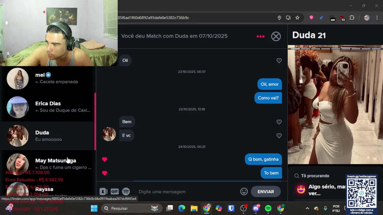Open the May Matsunaga conversation
Screen dimensions: 383x215
(48, 164)
